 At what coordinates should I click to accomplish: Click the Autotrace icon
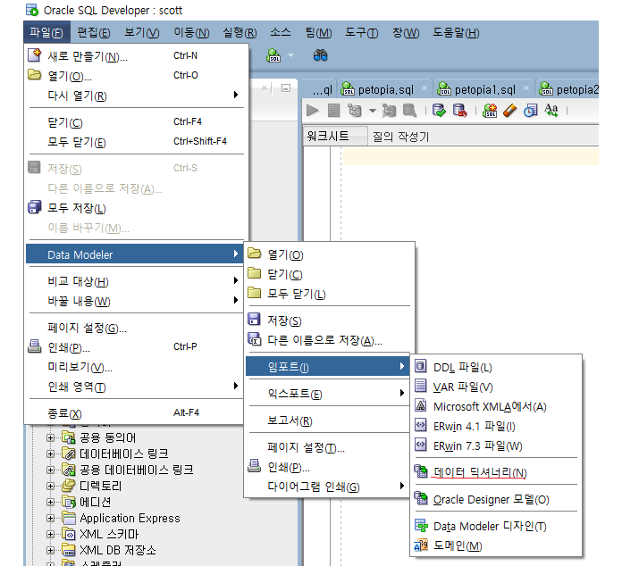click(x=389, y=111)
